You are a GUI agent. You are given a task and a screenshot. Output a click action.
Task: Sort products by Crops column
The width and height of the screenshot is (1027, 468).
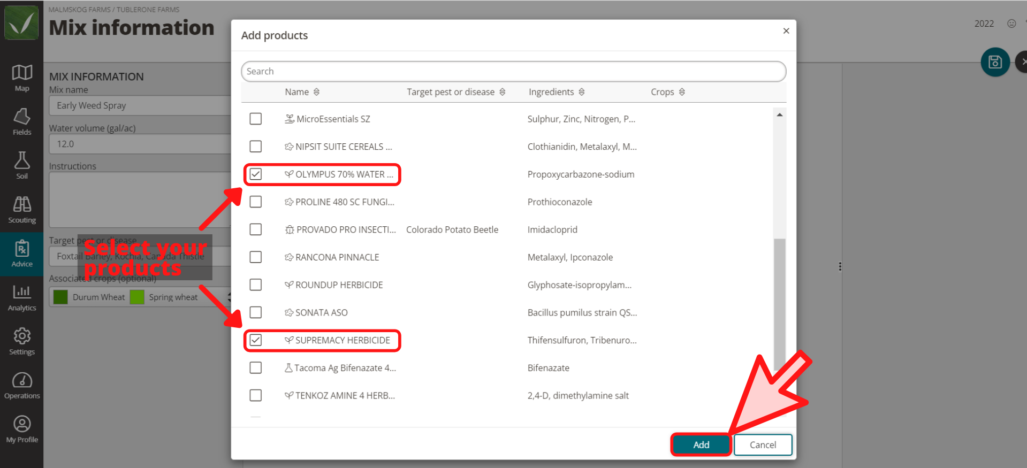(668, 92)
